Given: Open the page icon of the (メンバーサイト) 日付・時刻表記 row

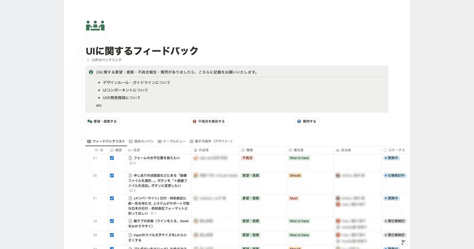Looking at the screenshot, I should (130, 198).
